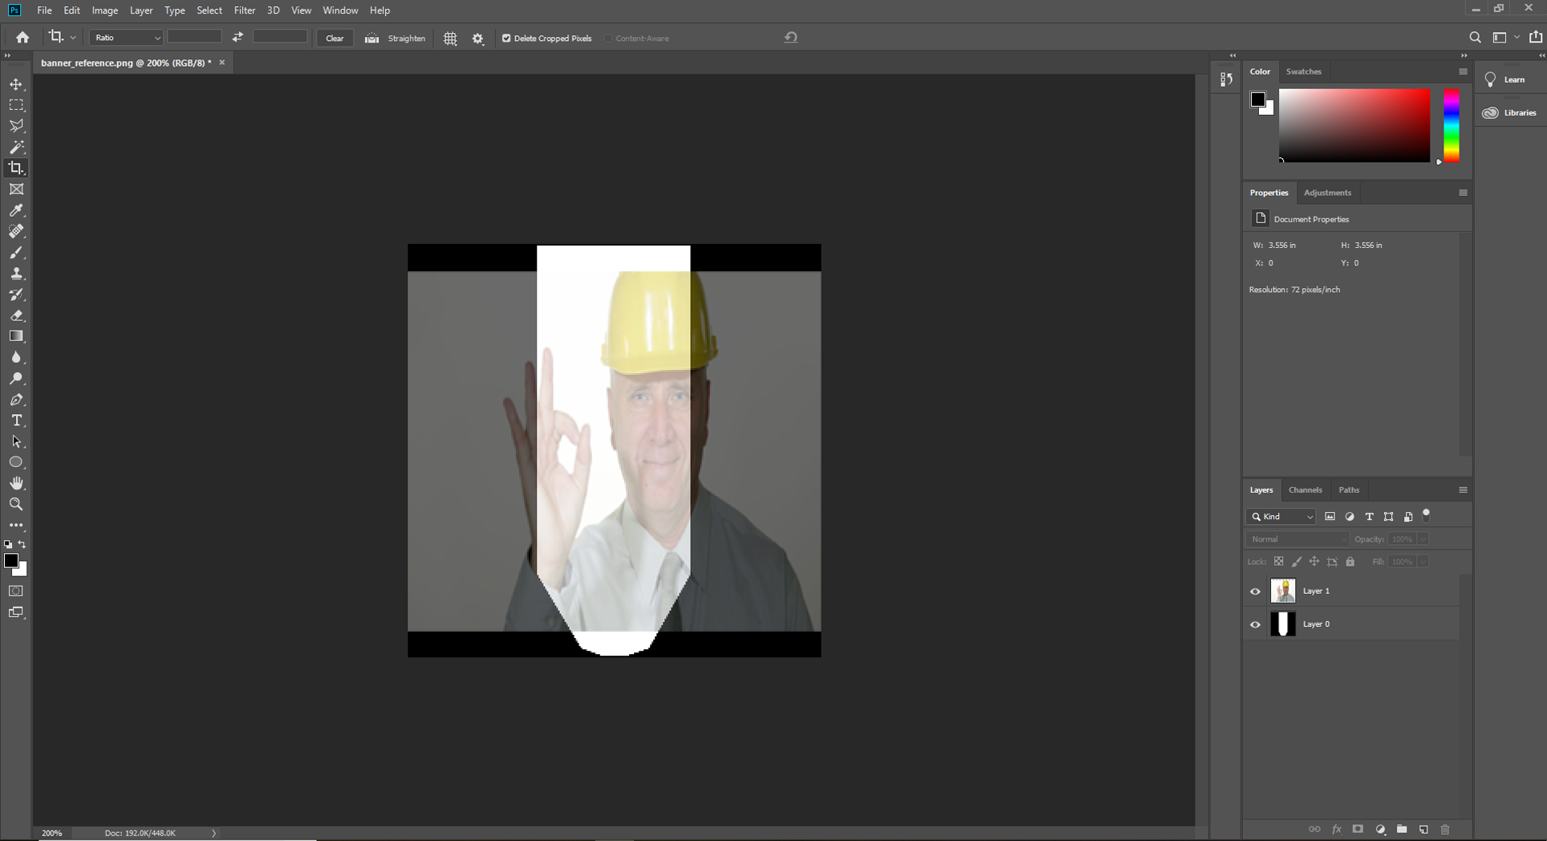This screenshot has height=841, width=1547.
Task: Select the Eyedropper tool
Action: point(16,210)
